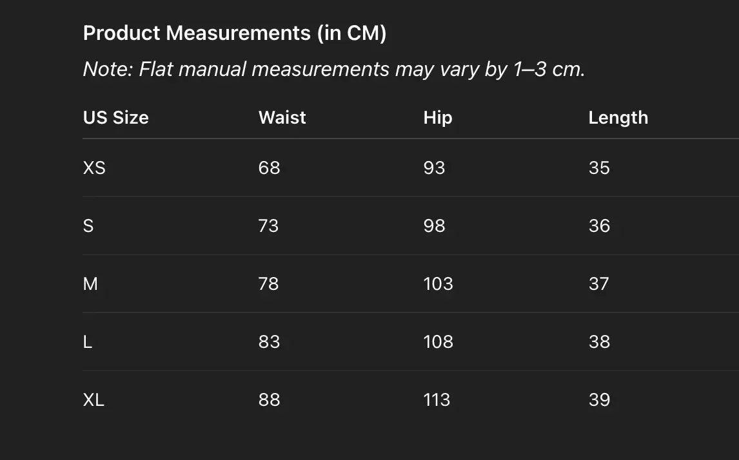Click the Product Measurements heading

click(x=235, y=34)
